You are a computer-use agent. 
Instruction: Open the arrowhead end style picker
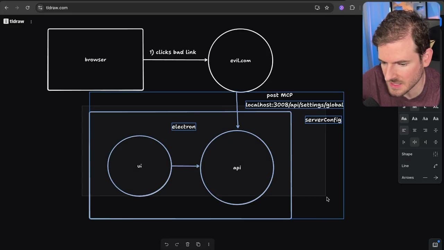[x=436, y=178]
